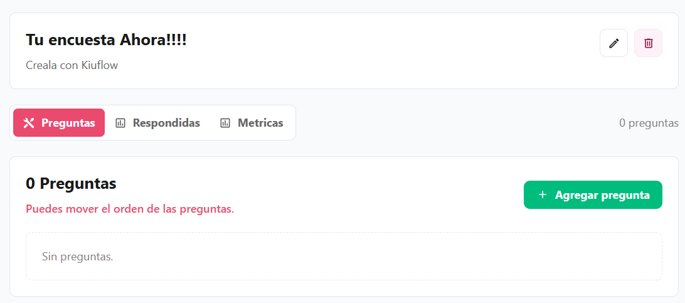Delete the survey with the trash icon
The width and height of the screenshot is (685, 303).
[649, 43]
